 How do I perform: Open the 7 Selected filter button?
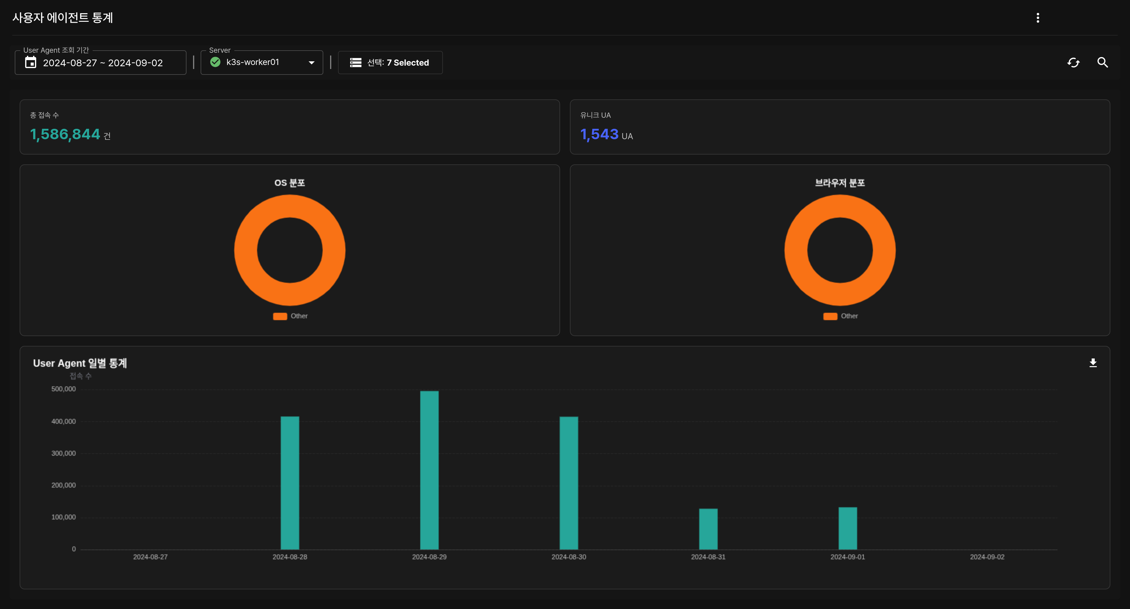coord(390,63)
